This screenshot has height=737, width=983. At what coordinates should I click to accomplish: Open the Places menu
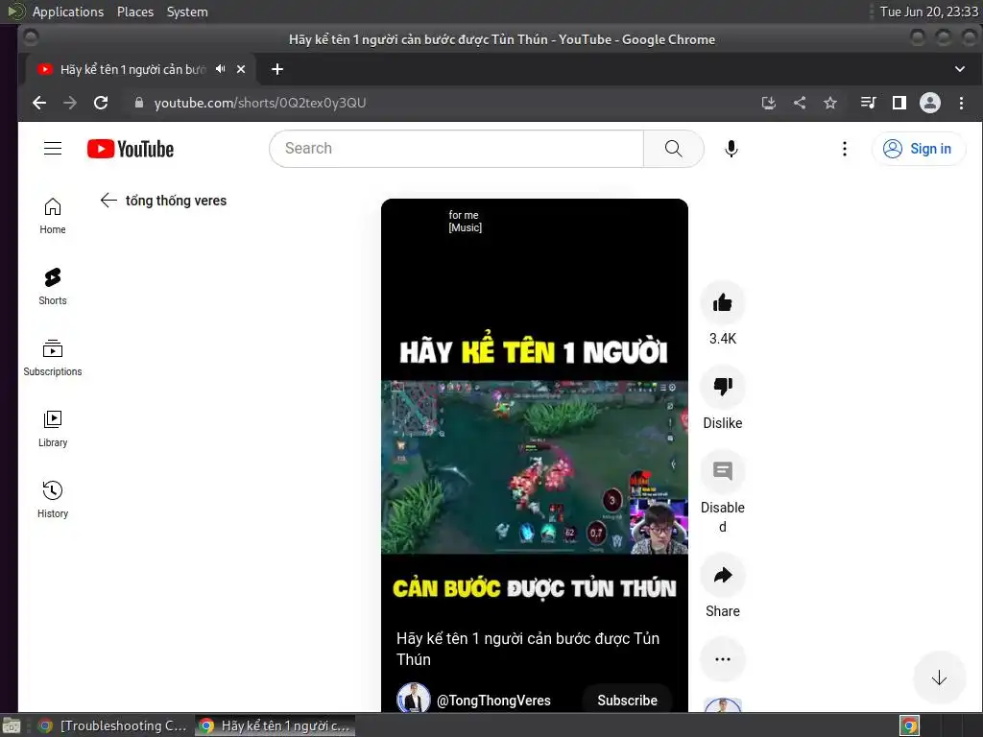click(x=134, y=12)
